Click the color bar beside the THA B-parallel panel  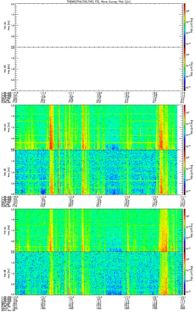(x=185, y=69)
